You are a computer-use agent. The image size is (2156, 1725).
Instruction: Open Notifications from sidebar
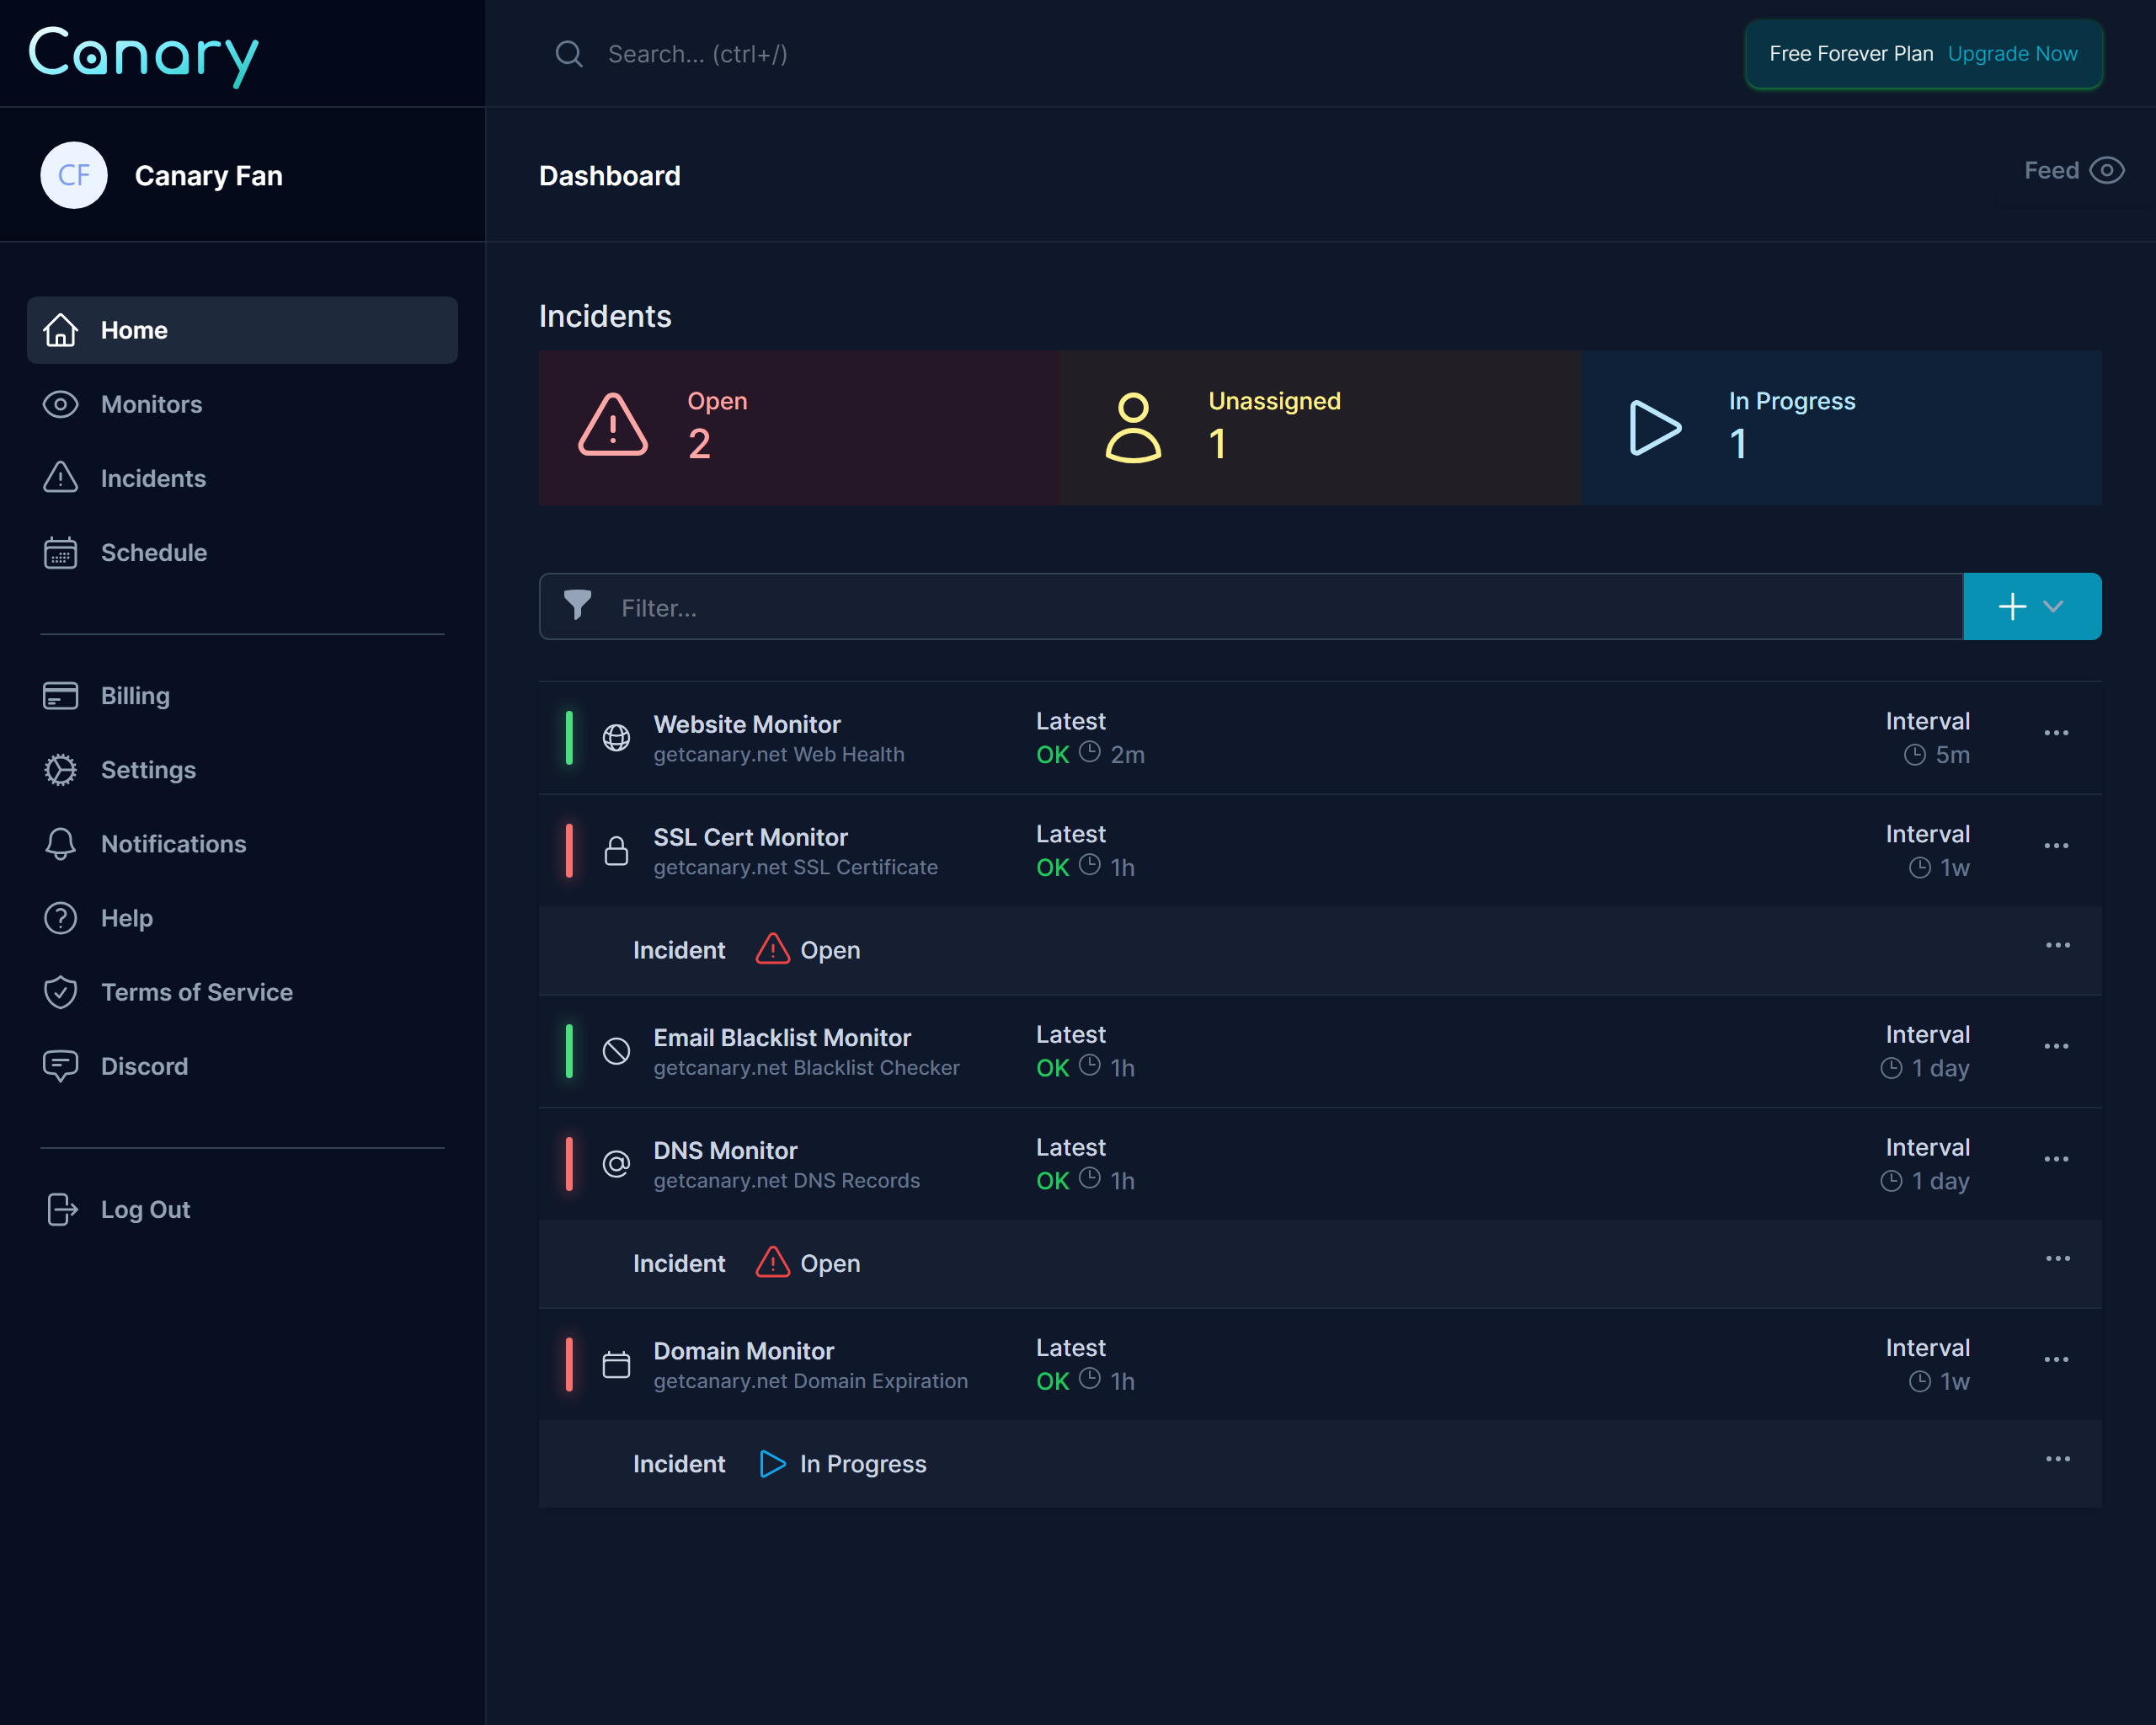[173, 844]
